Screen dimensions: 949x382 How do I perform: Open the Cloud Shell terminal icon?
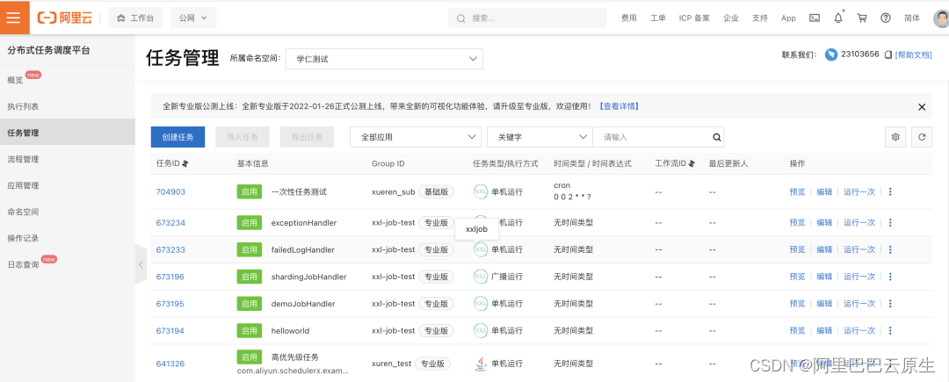tap(815, 18)
